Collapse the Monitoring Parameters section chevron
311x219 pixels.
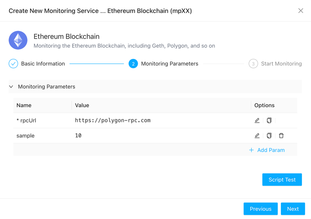11,87
